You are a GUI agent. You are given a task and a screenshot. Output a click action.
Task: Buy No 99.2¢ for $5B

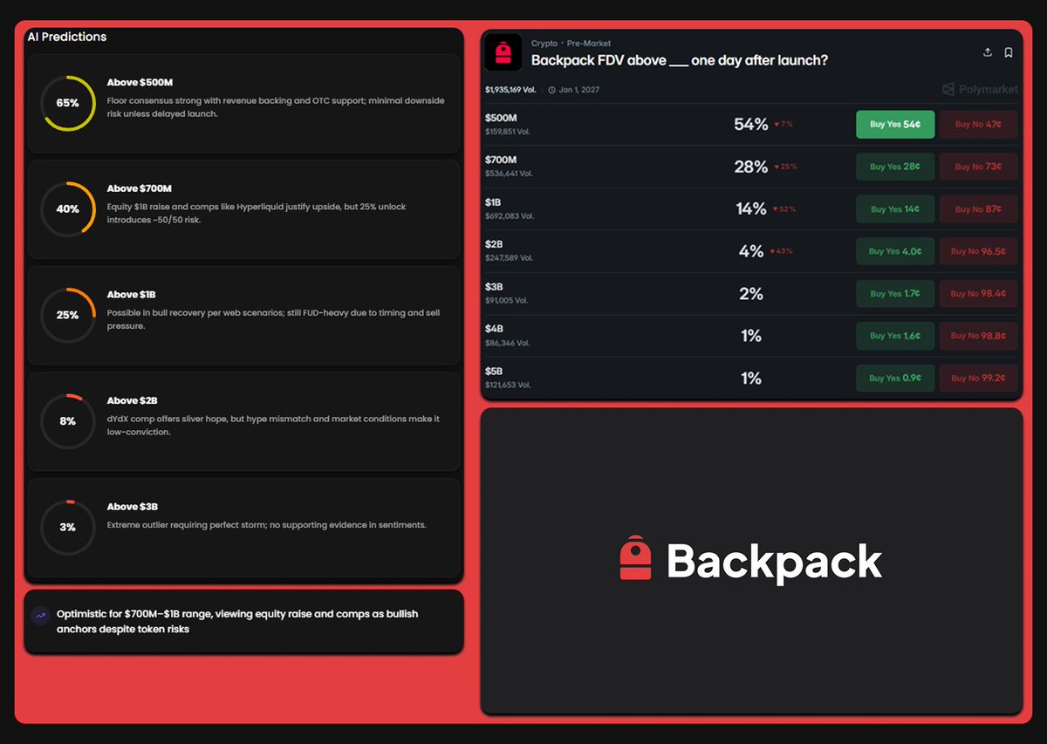click(978, 379)
